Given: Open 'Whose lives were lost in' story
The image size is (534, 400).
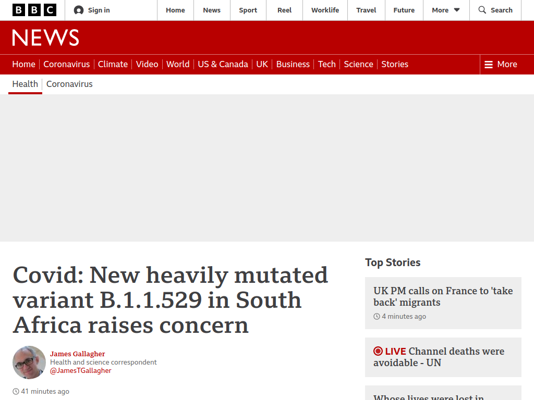Looking at the screenshot, I should coord(429,397).
